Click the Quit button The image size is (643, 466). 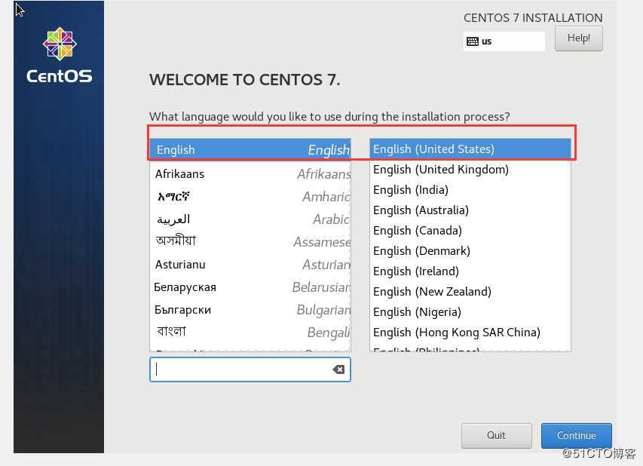tap(496, 435)
